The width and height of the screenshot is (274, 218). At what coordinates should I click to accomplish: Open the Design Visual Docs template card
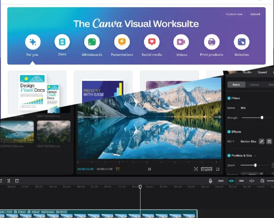tap(37, 92)
